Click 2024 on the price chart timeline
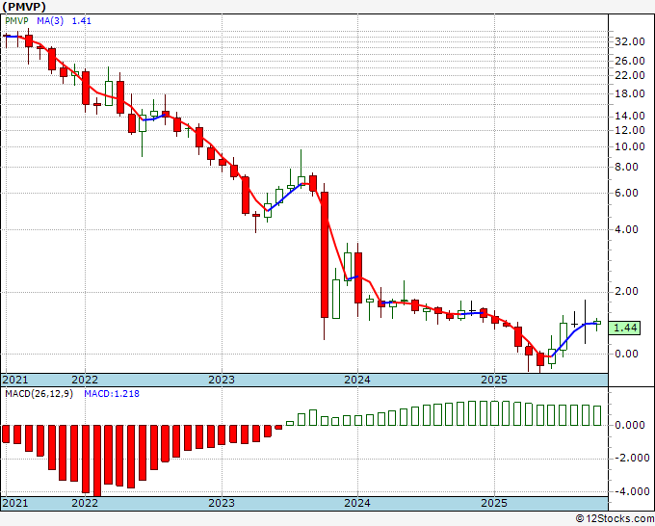Image resolution: width=655 pixels, height=526 pixels. 357,380
